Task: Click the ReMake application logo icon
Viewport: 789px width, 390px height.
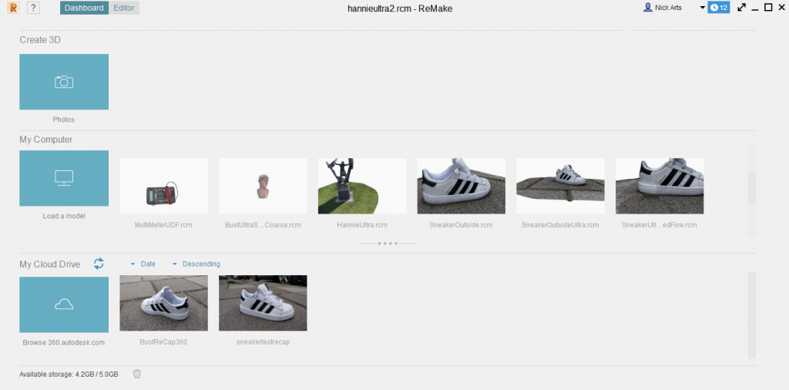Action: [13, 8]
